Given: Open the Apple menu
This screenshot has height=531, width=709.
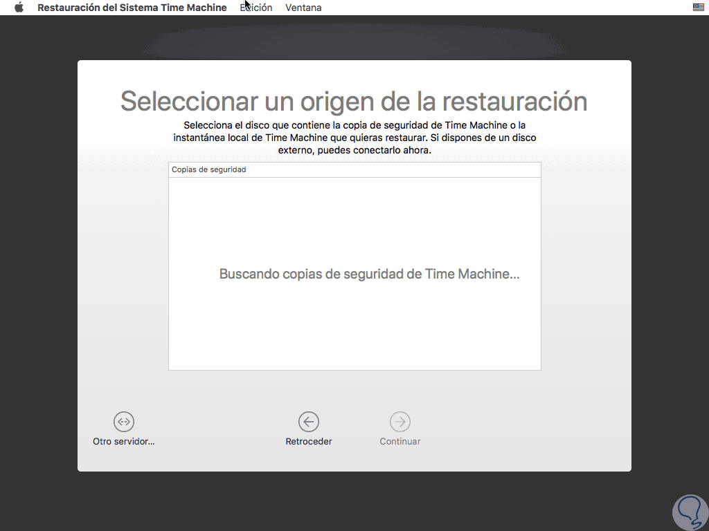Looking at the screenshot, I should point(19,7).
